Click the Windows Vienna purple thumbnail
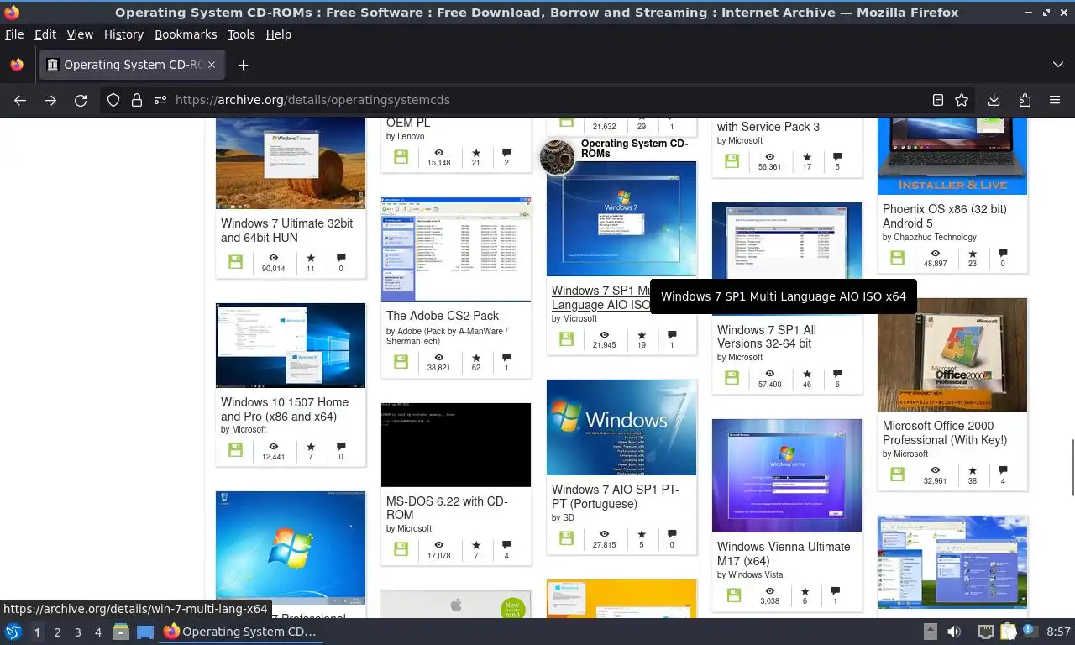The height and width of the screenshot is (645, 1075). coord(787,475)
